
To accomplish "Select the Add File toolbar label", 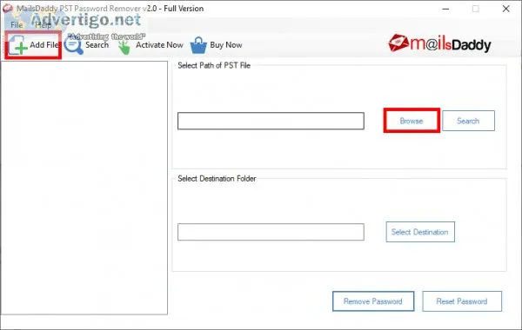I will (x=44, y=44).
